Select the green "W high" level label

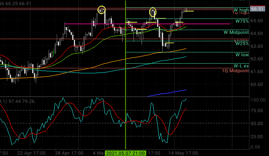[x=241, y=10]
